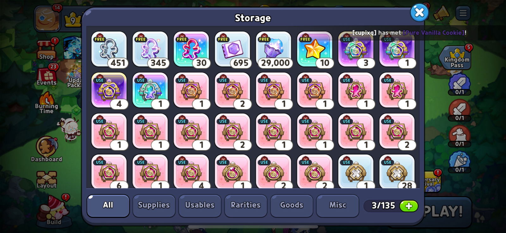Select the crystal item showing 29,000
506x233 pixels.
[274, 49]
